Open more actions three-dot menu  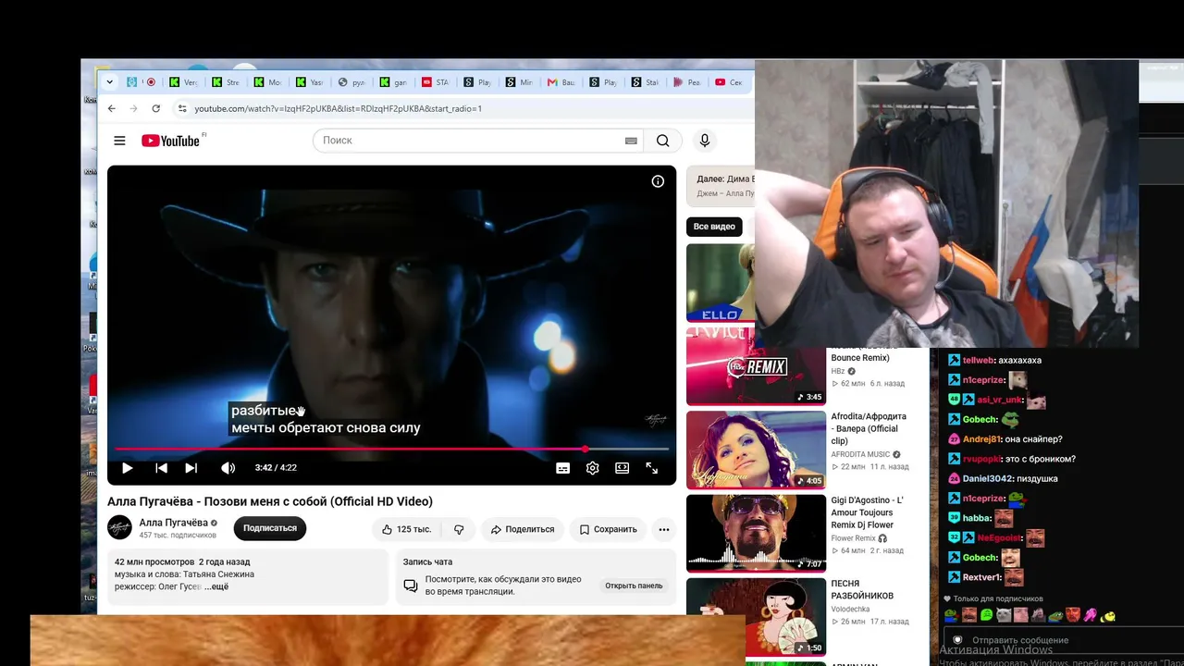pos(663,529)
